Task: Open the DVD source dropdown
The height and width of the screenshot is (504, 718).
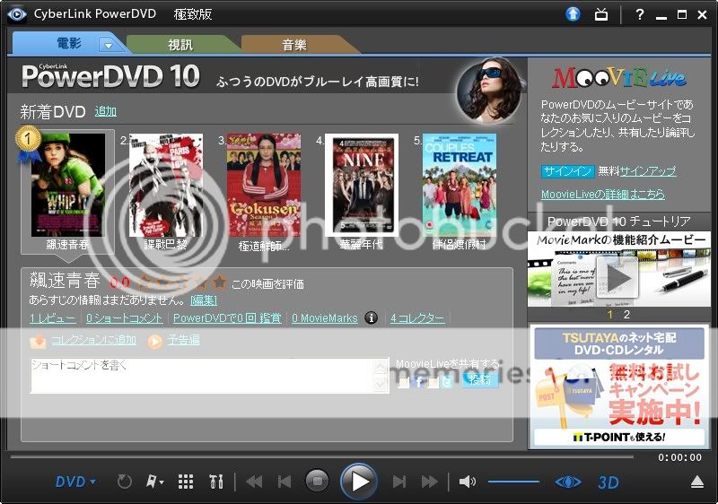Action: pos(75,482)
